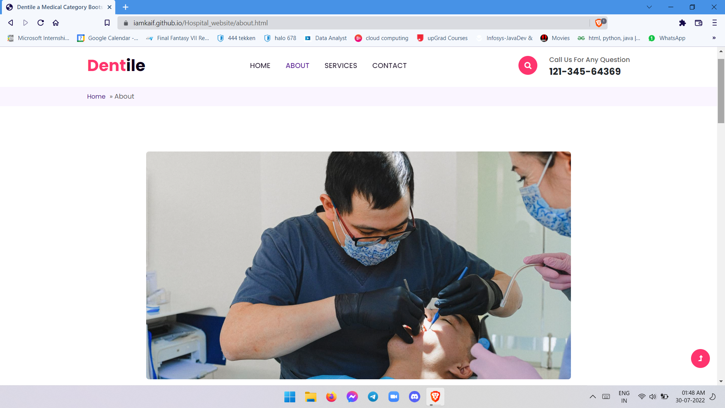Open Discord from the taskbar
Viewport: 725px width, 408px height.
pos(415,397)
